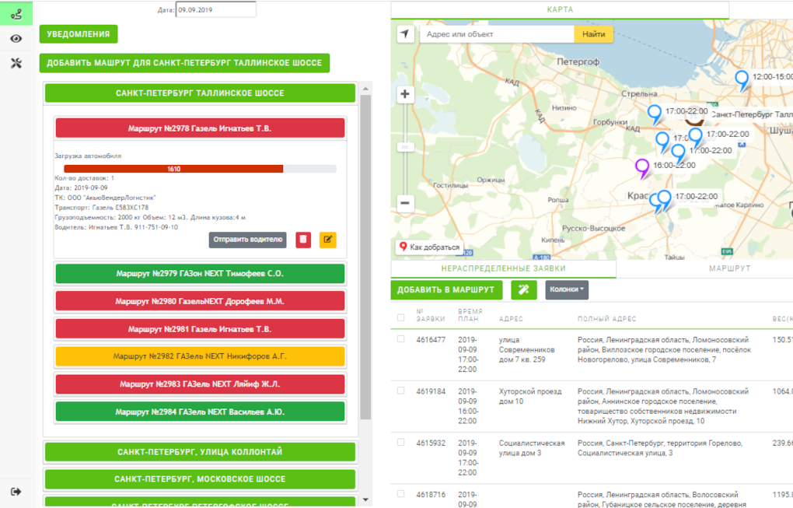
Task: Click the 'Добавить в маршрут' button
Action: [x=446, y=290]
